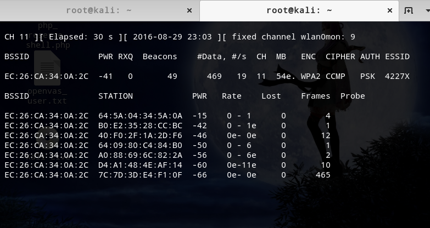
Task: Close the second root@kali terminal tab
Action: coord(390,10)
